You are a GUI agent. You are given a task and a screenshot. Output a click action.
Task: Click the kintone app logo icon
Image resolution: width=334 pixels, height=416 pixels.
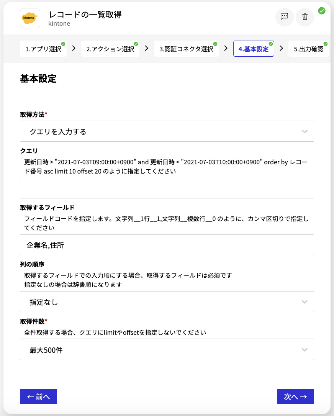coord(30,18)
